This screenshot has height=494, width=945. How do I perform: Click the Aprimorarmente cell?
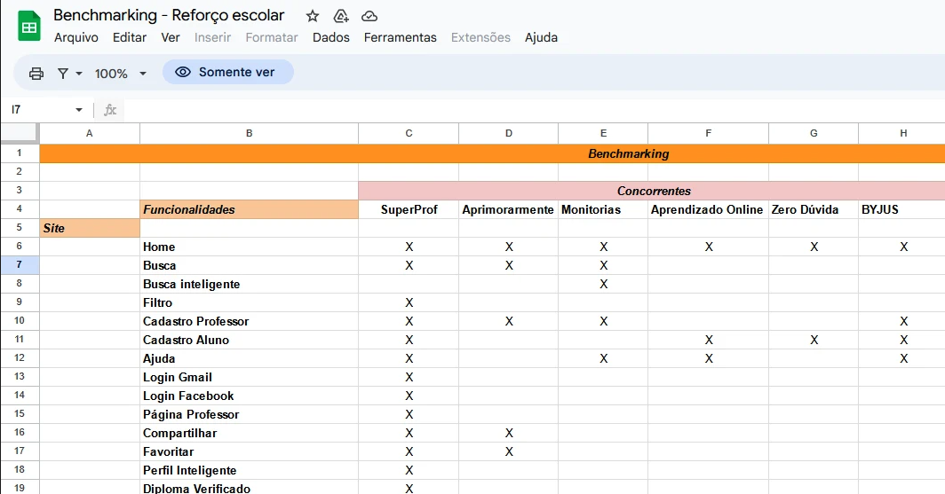[x=509, y=209]
